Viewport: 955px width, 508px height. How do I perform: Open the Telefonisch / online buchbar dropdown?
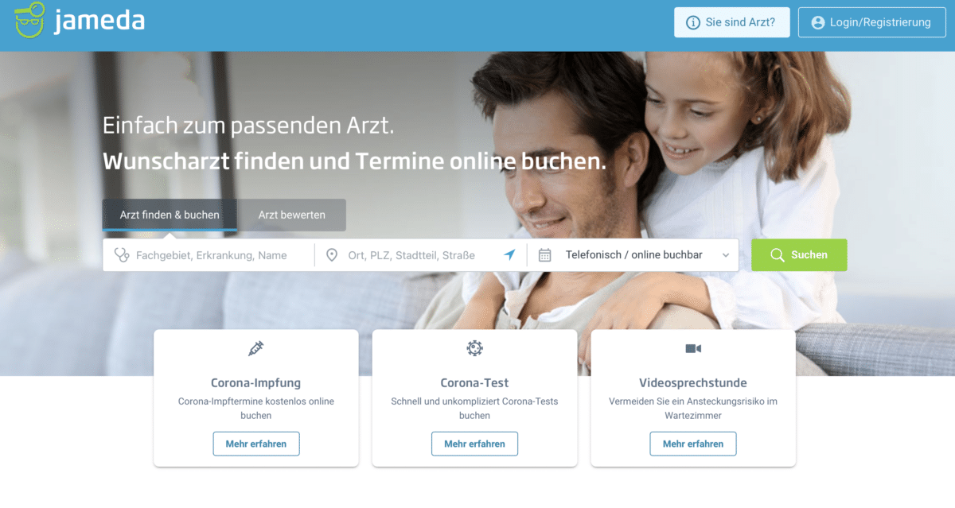633,255
